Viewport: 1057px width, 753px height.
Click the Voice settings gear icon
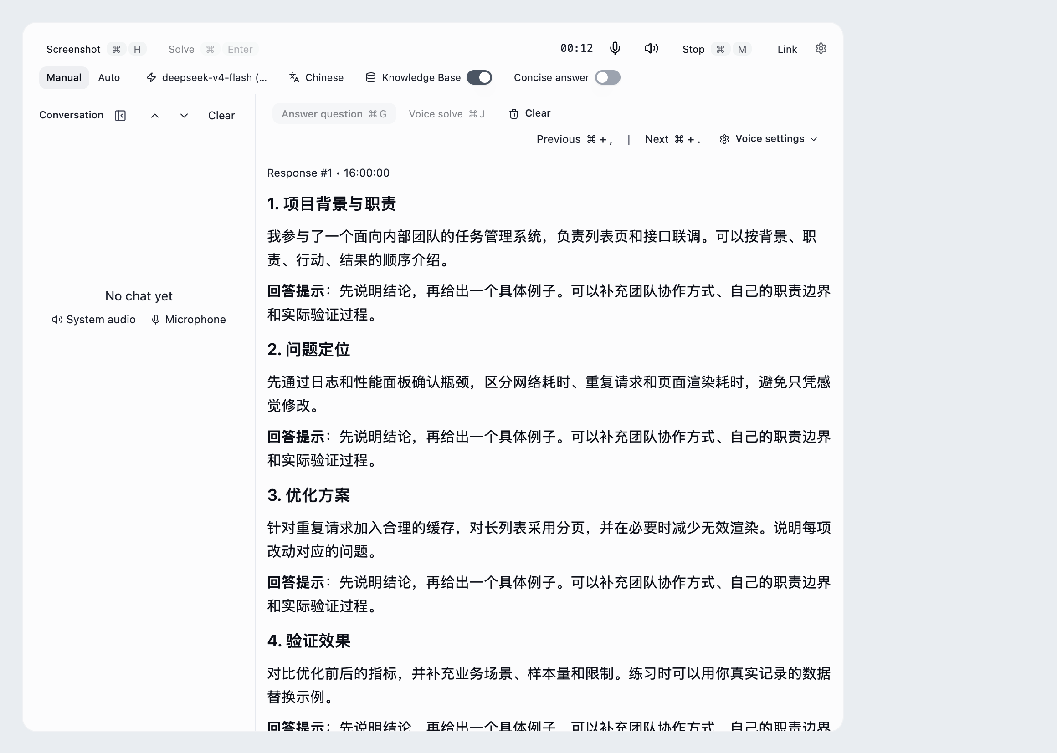coord(724,139)
